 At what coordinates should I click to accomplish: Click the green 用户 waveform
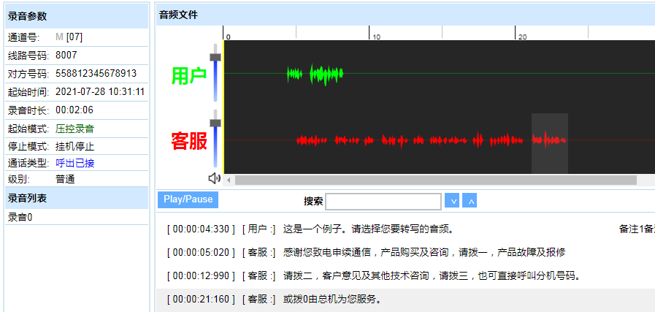[x=315, y=74]
